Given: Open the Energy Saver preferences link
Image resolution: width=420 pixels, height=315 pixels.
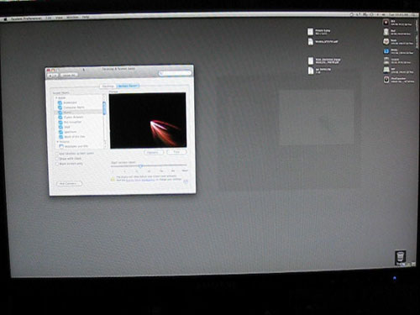Looking at the screenshot, I should pos(140,181).
